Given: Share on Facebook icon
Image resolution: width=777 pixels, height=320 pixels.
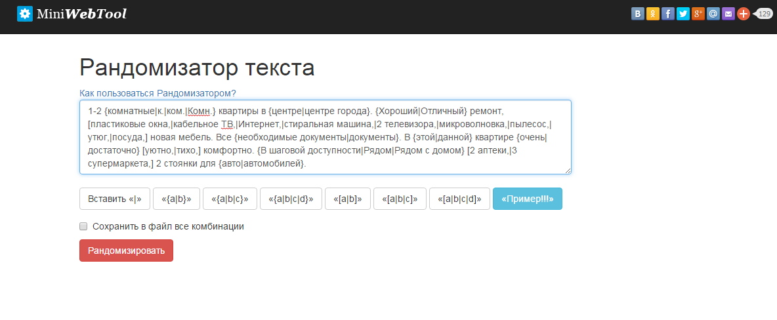Looking at the screenshot, I should pyautogui.click(x=668, y=14).
